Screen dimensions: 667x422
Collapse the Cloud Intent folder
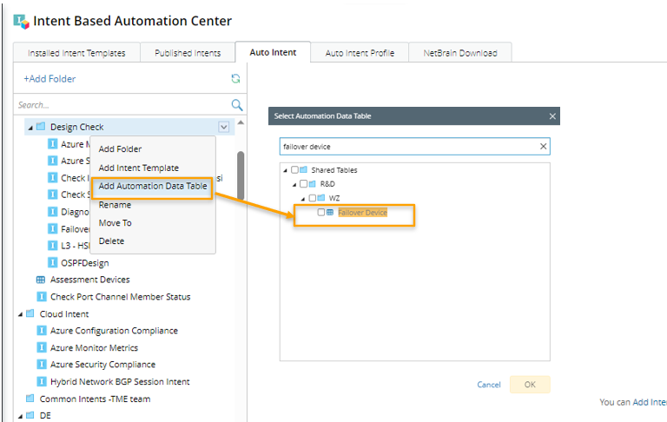click(x=19, y=314)
